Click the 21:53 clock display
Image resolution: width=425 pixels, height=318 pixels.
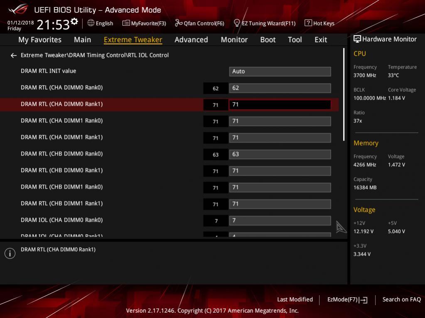coord(53,25)
